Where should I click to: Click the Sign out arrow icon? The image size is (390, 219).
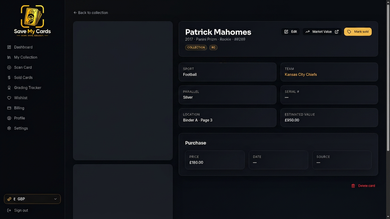pyautogui.click(x=9, y=210)
